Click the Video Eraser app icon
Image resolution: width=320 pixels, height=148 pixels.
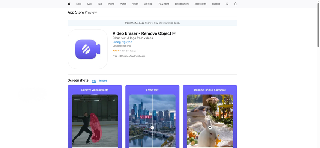87,49
